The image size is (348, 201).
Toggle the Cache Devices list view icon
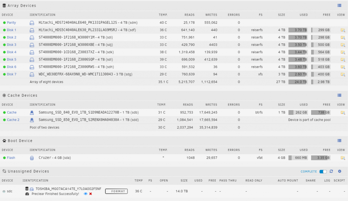pyautogui.click(x=339, y=95)
